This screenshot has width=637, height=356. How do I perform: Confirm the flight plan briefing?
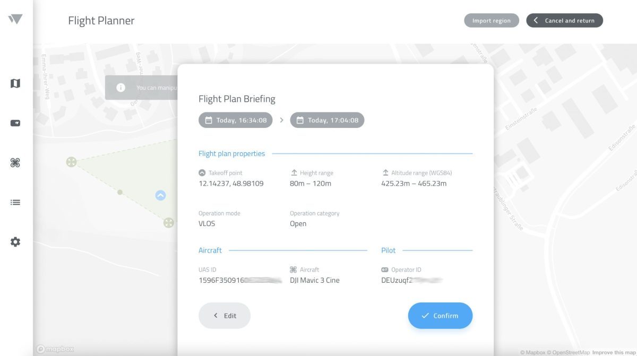pyautogui.click(x=440, y=315)
